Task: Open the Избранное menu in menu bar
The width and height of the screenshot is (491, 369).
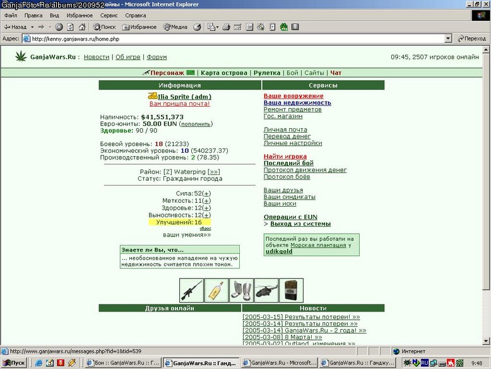Action: (x=80, y=15)
